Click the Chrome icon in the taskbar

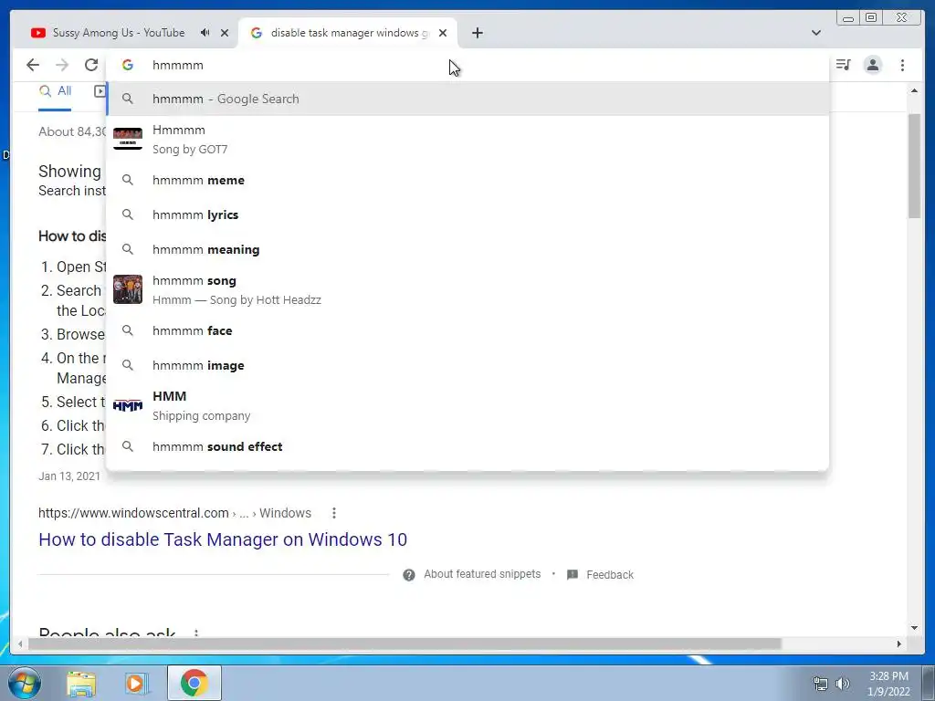pyautogui.click(x=194, y=683)
